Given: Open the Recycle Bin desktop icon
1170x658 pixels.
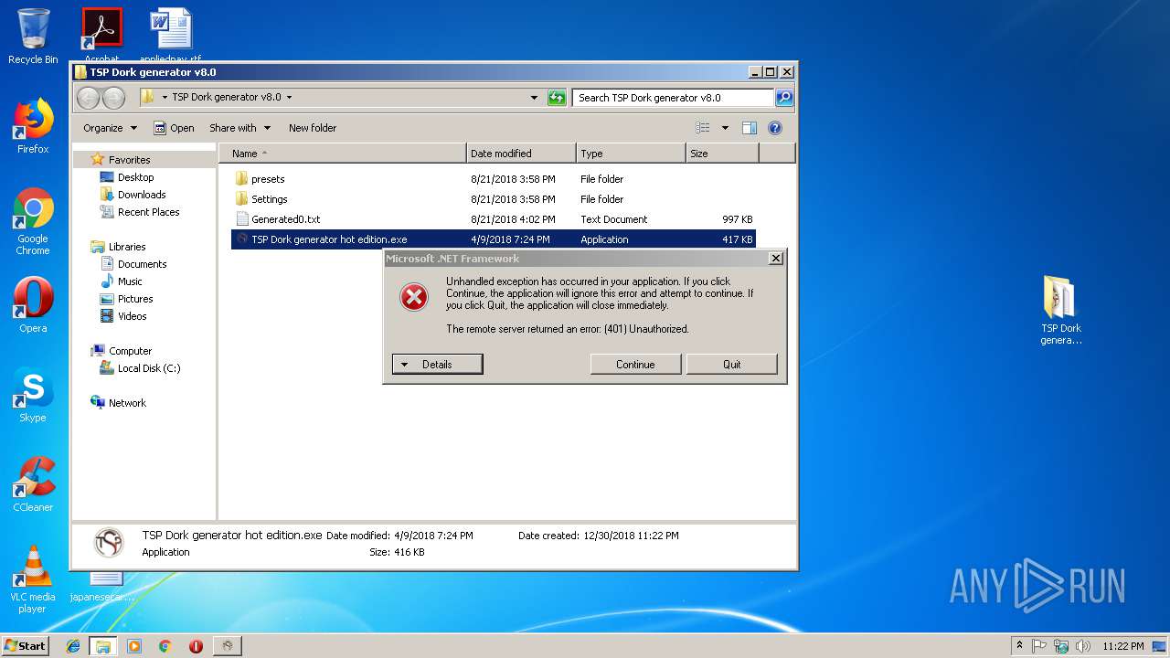Looking at the screenshot, I should 33,37.
